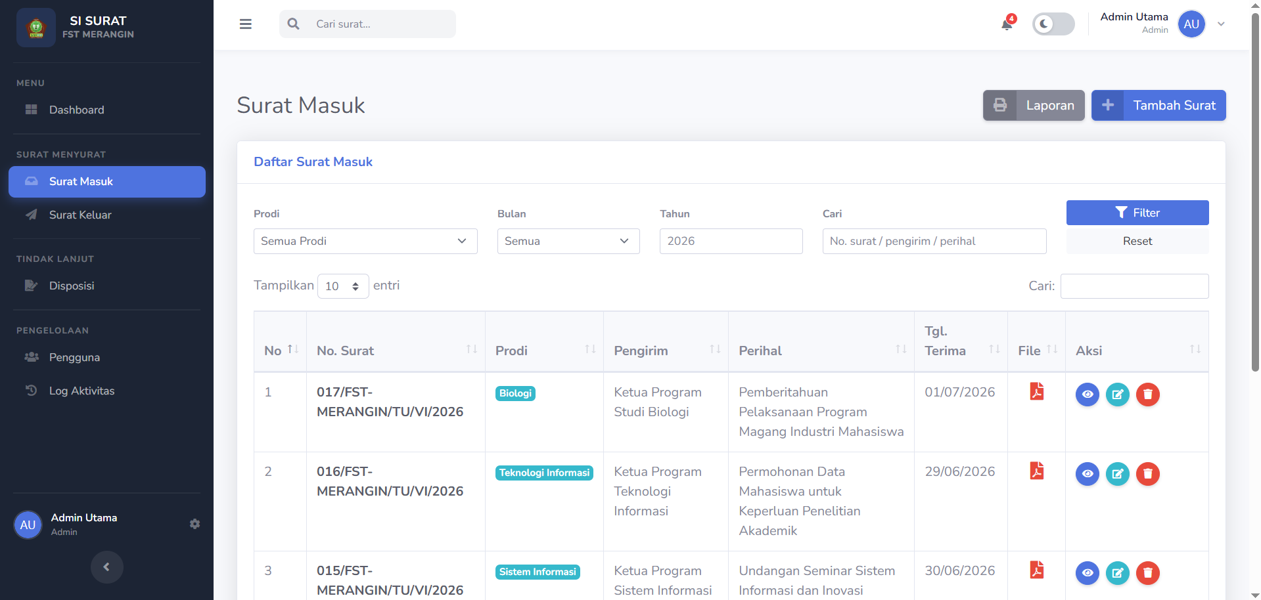
Task: Open the PDF file for the Sistem Informasi letter
Action: tap(1037, 570)
